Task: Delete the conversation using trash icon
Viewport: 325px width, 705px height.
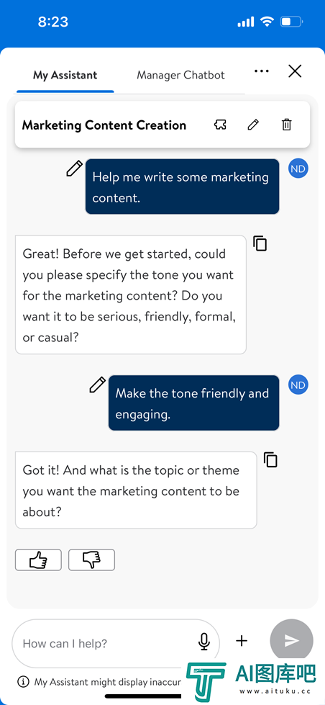Action: 286,125
